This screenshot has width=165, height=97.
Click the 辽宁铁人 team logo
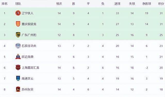click(18, 13)
